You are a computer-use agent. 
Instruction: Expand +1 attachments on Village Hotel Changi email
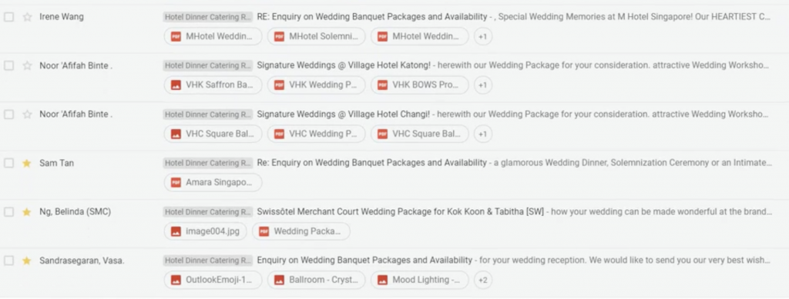tap(482, 134)
